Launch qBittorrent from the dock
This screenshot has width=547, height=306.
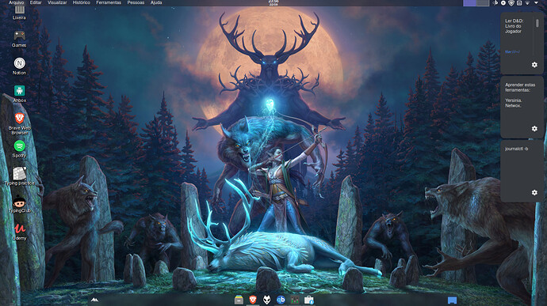click(x=281, y=300)
